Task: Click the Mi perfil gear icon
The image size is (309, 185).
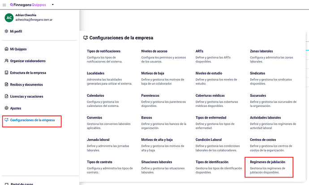Action: [x=7, y=31]
